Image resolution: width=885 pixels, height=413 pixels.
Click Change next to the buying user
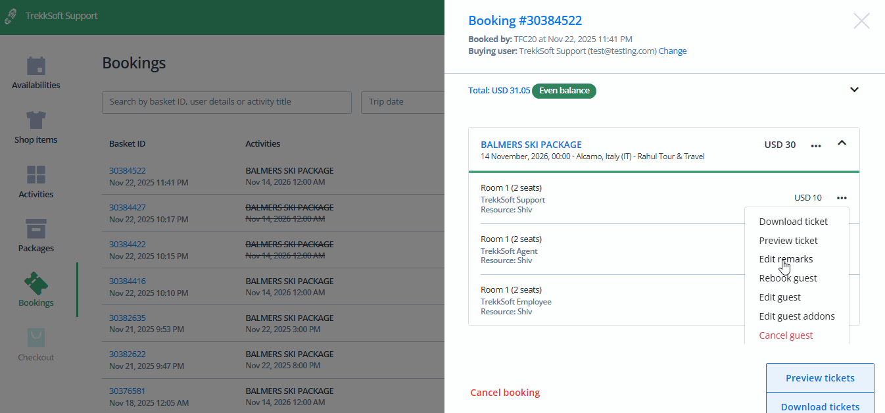(x=673, y=51)
